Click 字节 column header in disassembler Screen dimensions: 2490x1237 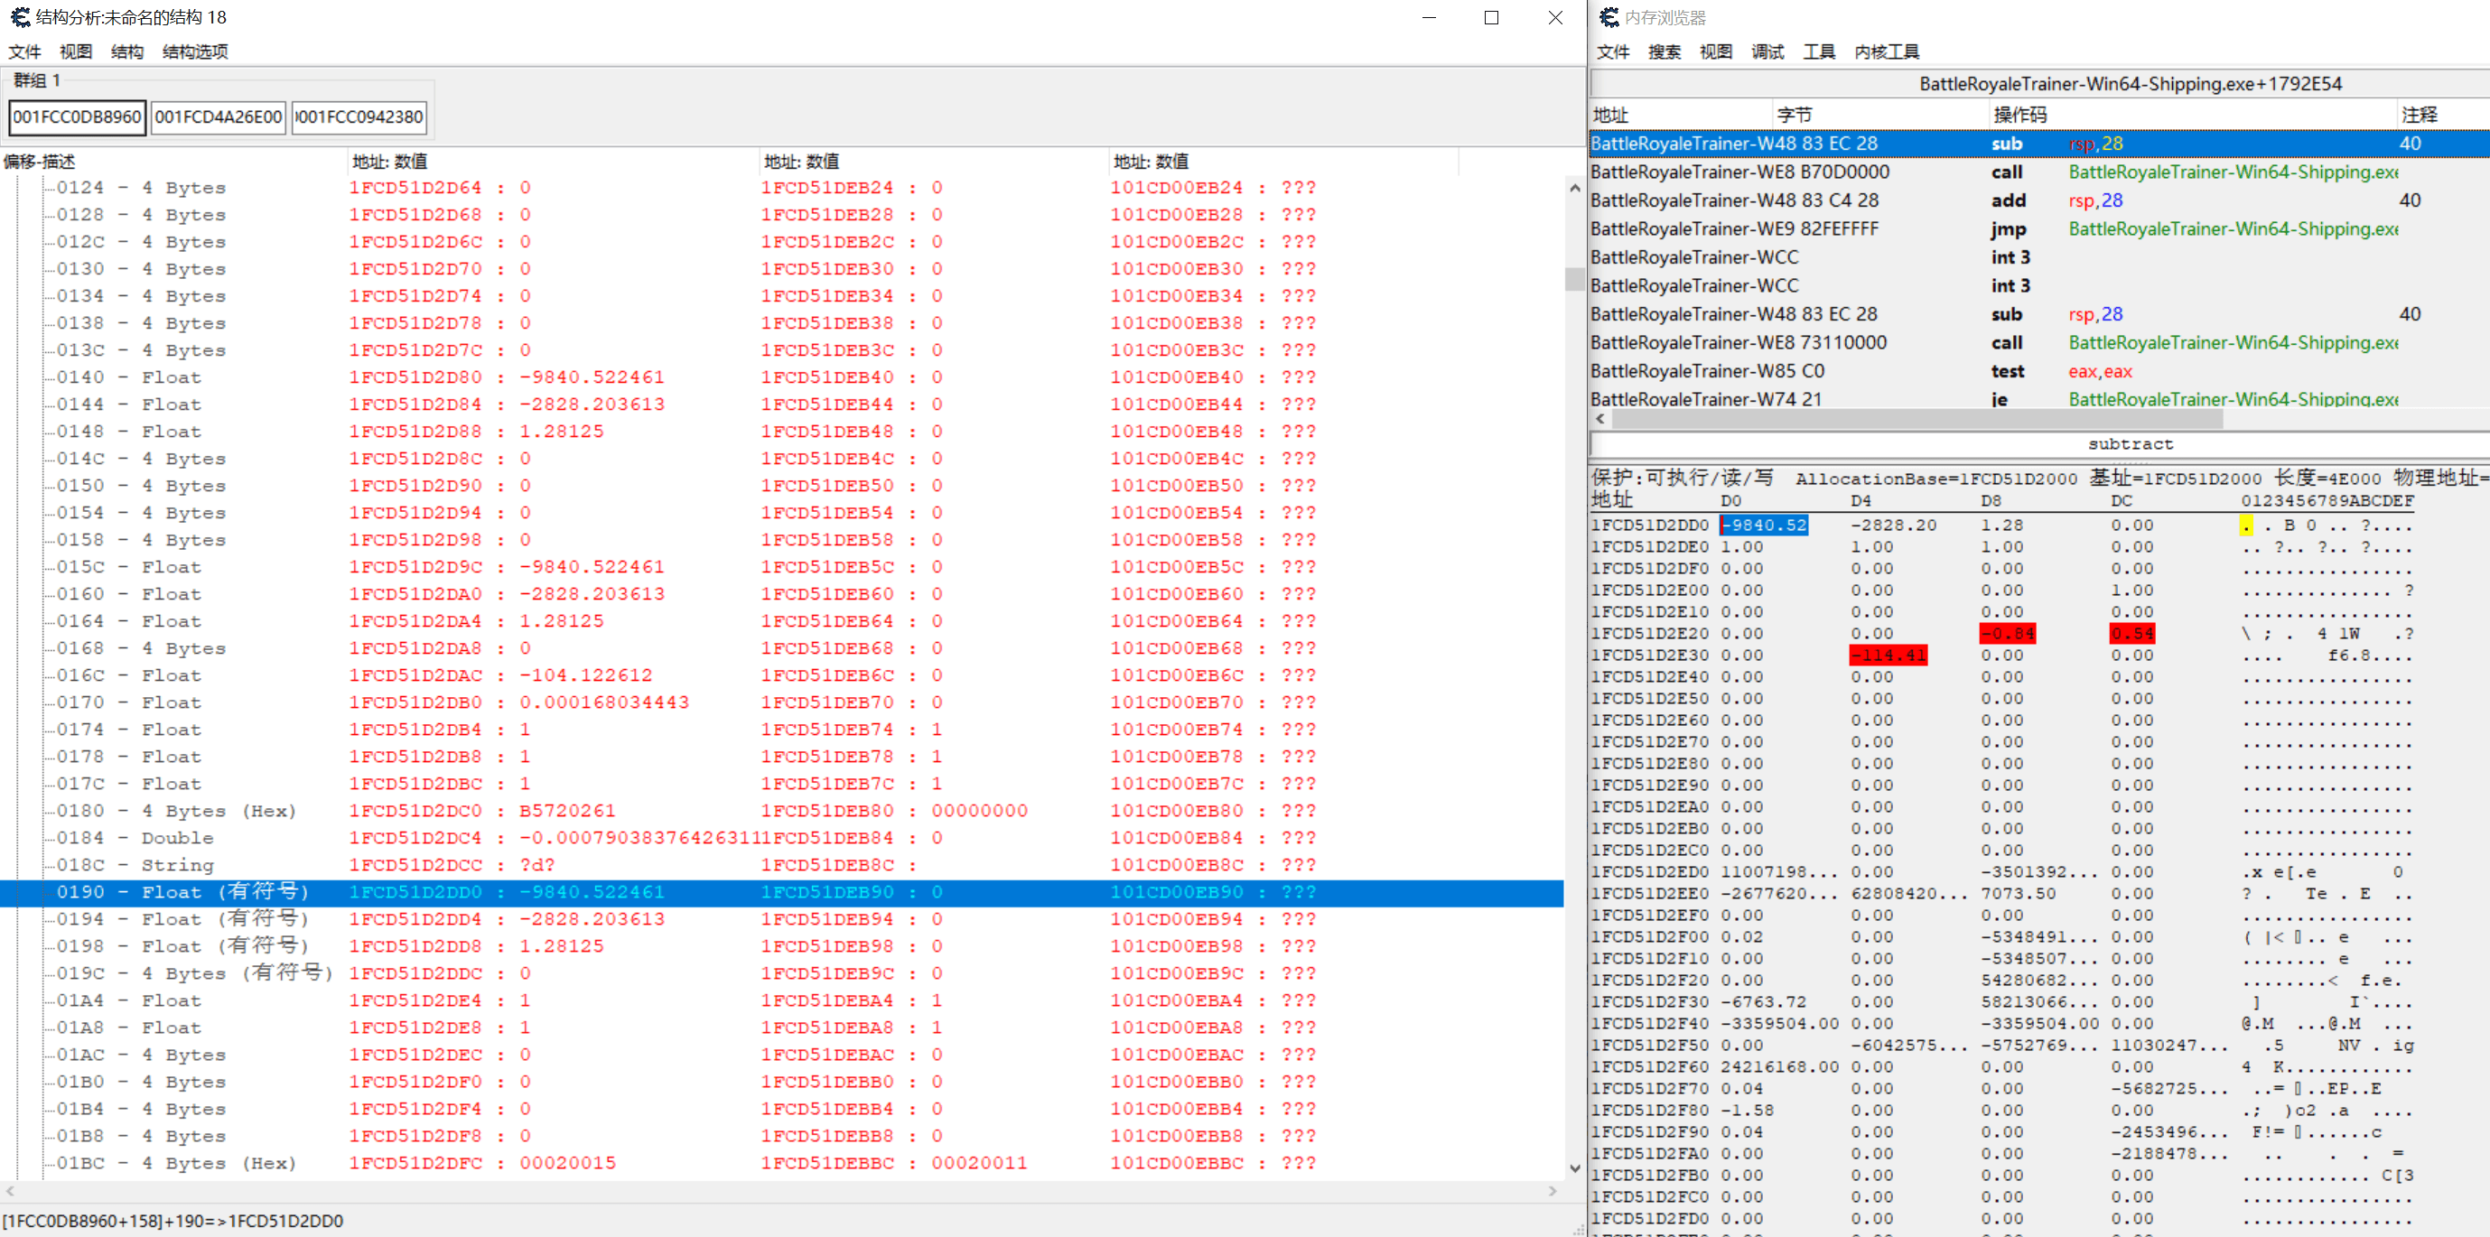click(1880, 114)
